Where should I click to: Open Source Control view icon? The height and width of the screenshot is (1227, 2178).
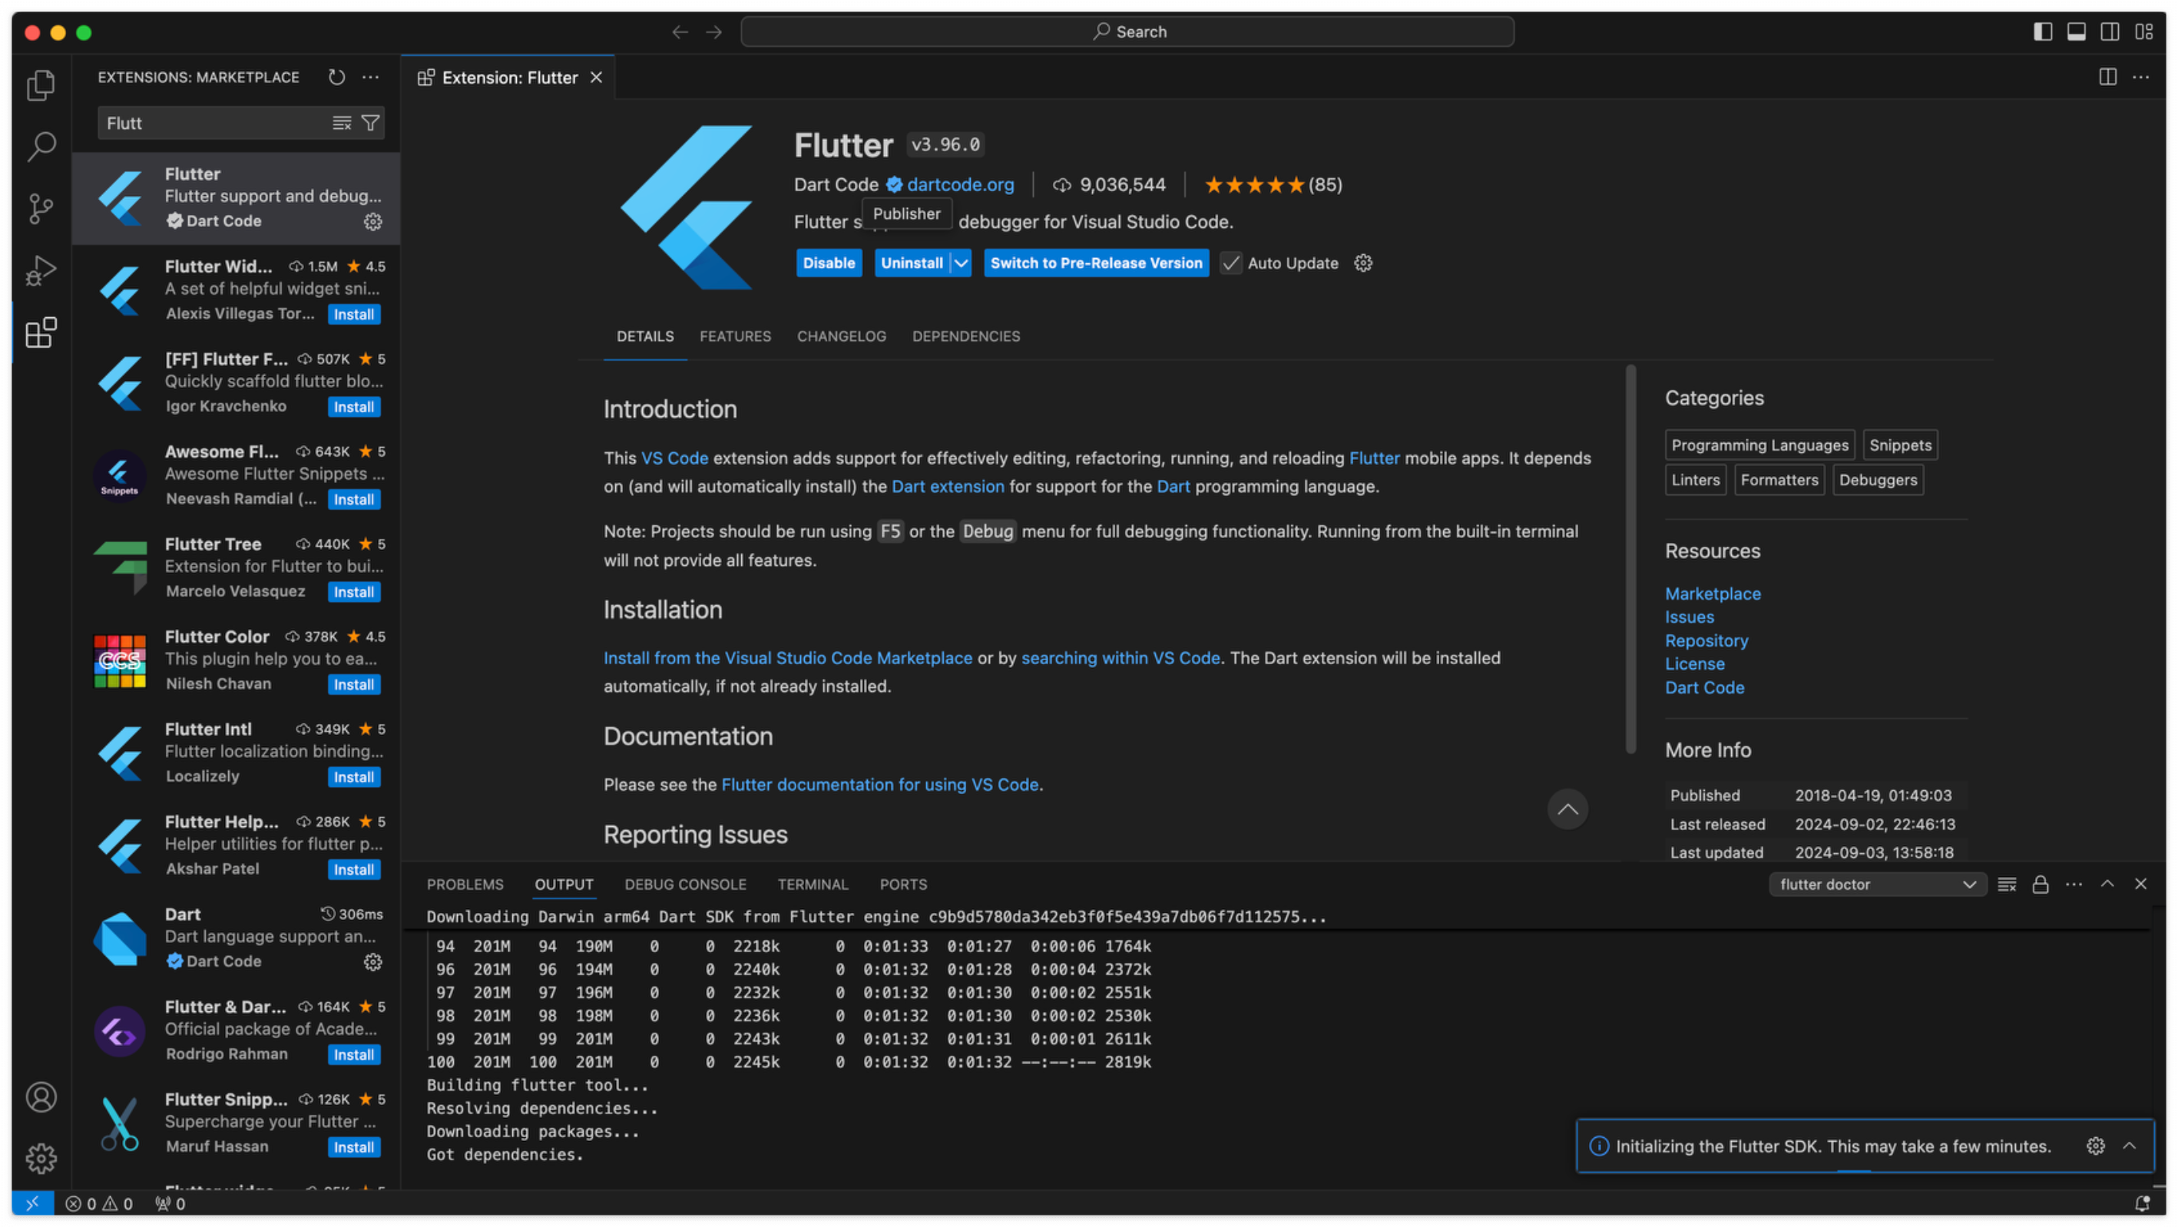41,209
